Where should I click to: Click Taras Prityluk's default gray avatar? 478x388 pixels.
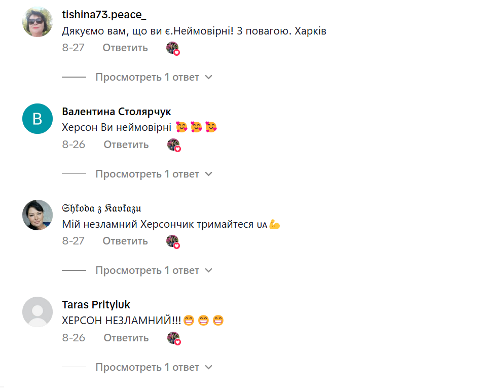[x=38, y=312]
